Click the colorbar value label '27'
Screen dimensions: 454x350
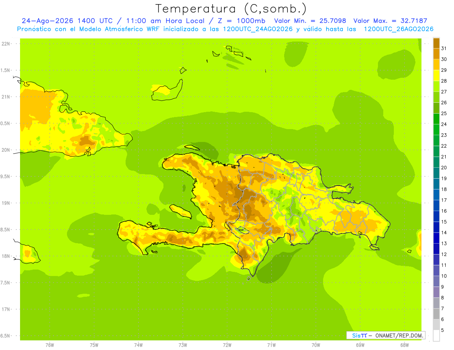click(444, 92)
